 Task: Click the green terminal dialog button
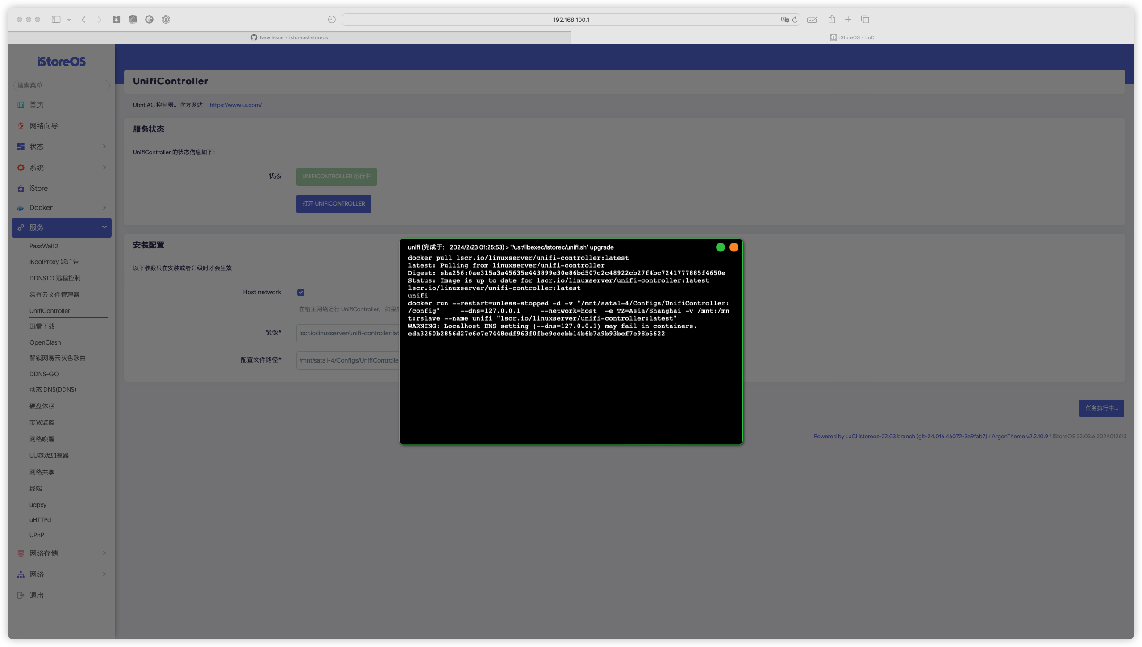coord(720,247)
